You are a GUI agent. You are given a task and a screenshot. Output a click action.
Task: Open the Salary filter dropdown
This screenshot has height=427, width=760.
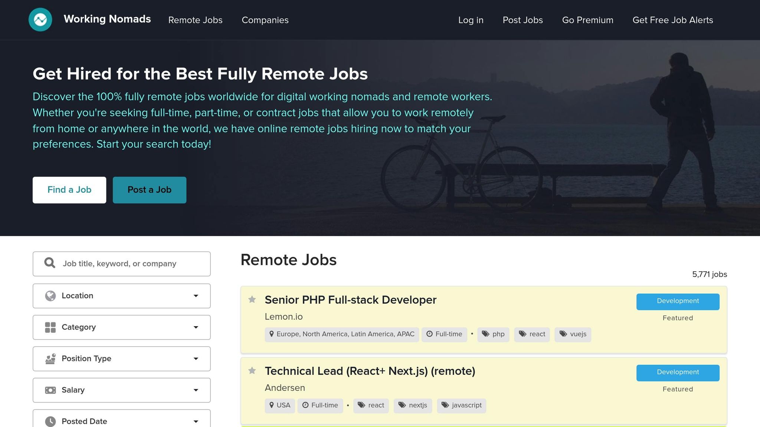196,390
